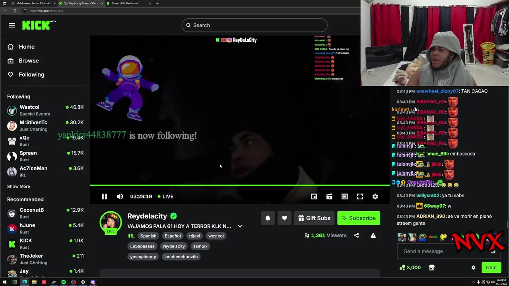Insert the Pepe frog emote

tap(422, 237)
